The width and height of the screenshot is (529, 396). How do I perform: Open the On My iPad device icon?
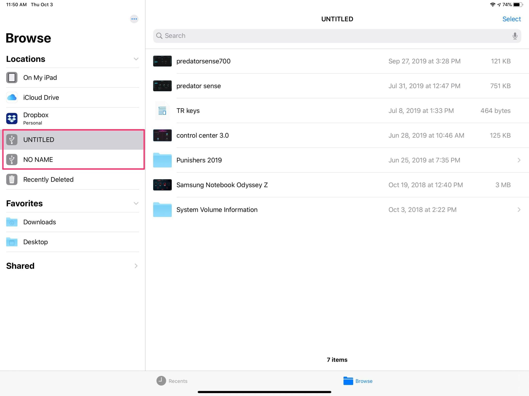pos(12,78)
